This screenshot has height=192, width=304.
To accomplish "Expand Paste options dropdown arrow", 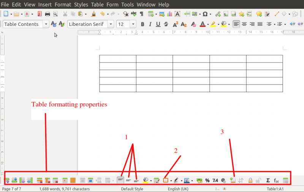I will (x=86, y=14).
